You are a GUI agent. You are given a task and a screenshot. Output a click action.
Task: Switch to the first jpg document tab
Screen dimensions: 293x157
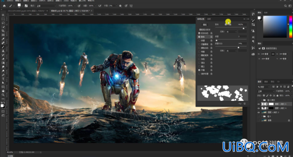pyautogui.click(x=27, y=11)
